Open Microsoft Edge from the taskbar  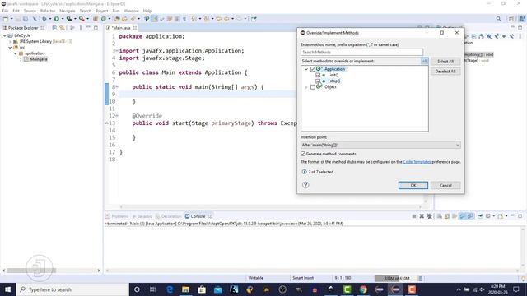click(x=170, y=289)
